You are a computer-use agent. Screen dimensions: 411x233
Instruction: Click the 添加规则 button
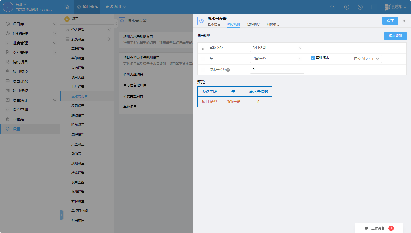point(395,36)
